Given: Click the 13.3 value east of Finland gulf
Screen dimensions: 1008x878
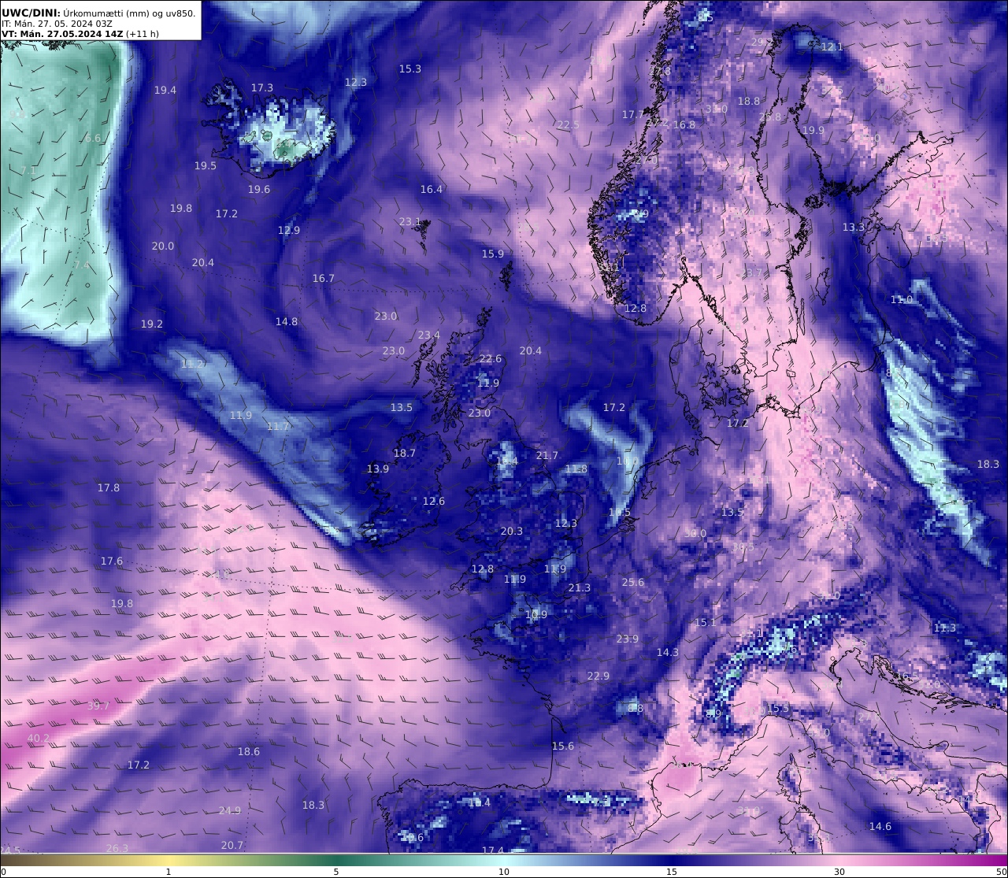Looking at the screenshot, I should coord(854,228).
